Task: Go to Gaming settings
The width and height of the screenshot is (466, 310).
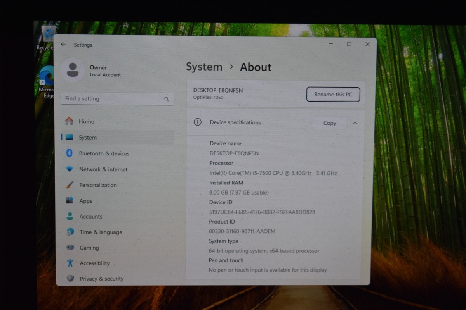Action: [117, 248]
